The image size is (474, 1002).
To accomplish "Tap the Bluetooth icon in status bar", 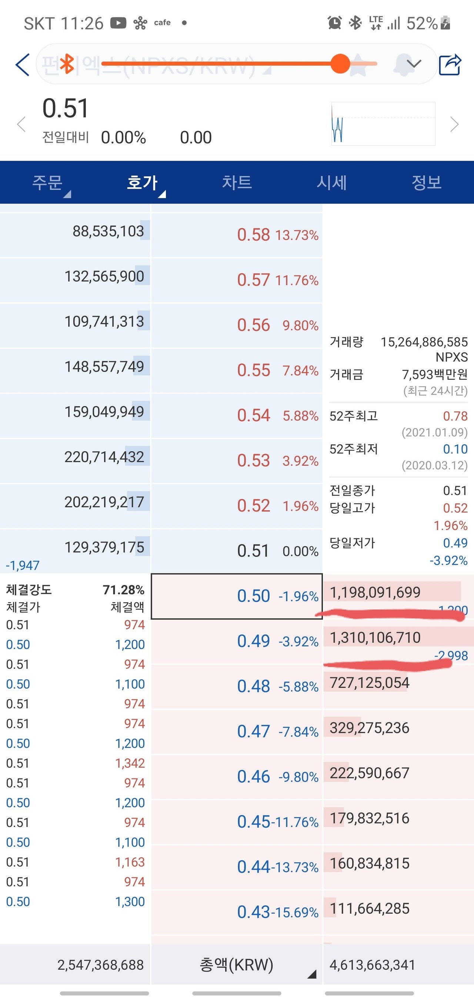I will [355, 22].
